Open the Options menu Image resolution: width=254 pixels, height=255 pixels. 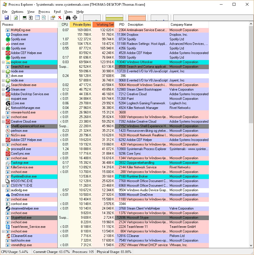point(17,12)
